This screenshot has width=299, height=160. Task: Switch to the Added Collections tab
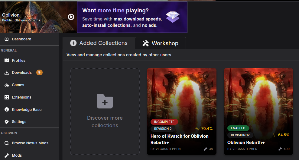(99, 43)
